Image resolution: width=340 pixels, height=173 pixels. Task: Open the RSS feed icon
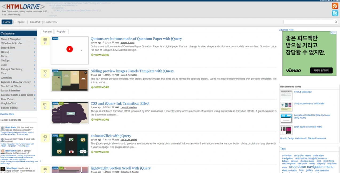[335, 6]
